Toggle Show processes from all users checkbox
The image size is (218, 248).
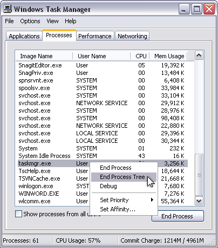(x=18, y=214)
